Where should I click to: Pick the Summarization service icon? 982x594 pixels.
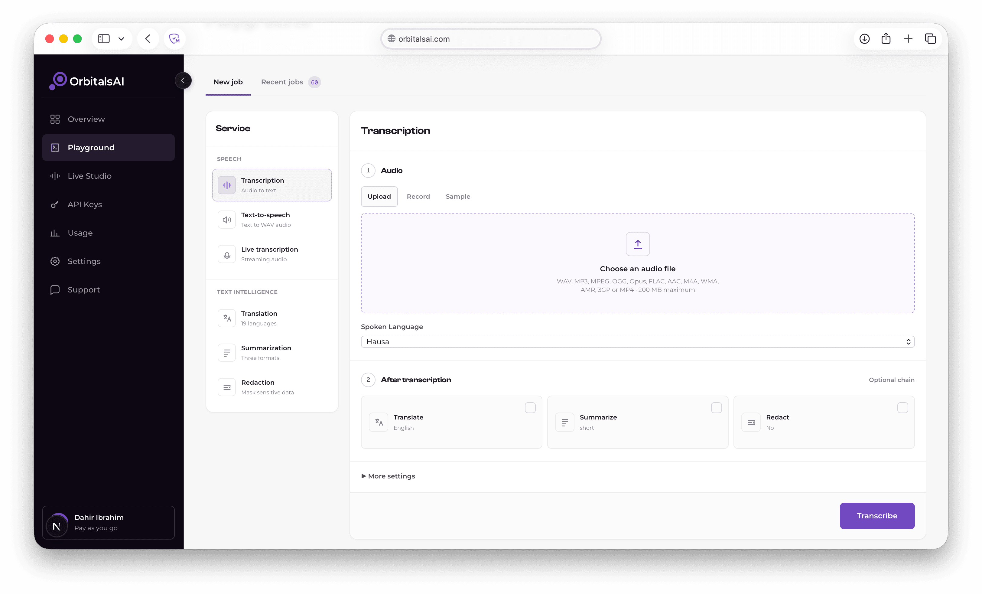(227, 353)
